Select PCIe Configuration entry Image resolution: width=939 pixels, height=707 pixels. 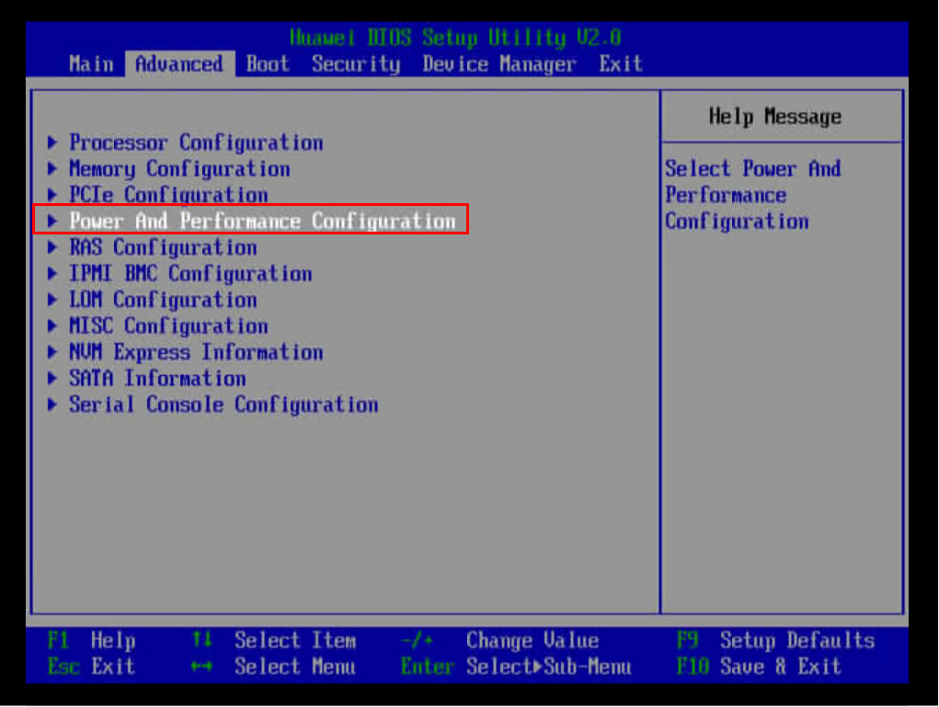168,195
